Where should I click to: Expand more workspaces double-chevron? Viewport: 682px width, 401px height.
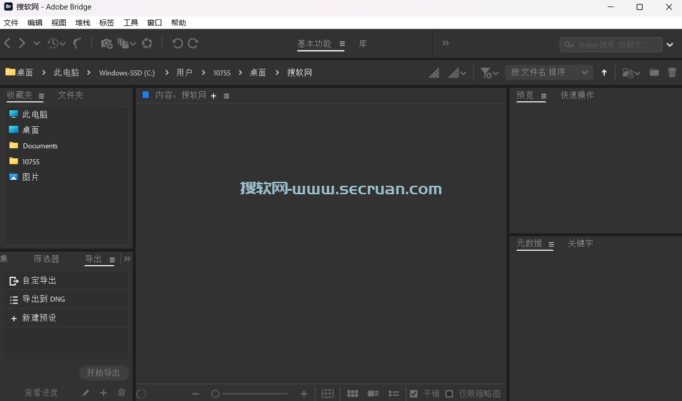click(446, 43)
